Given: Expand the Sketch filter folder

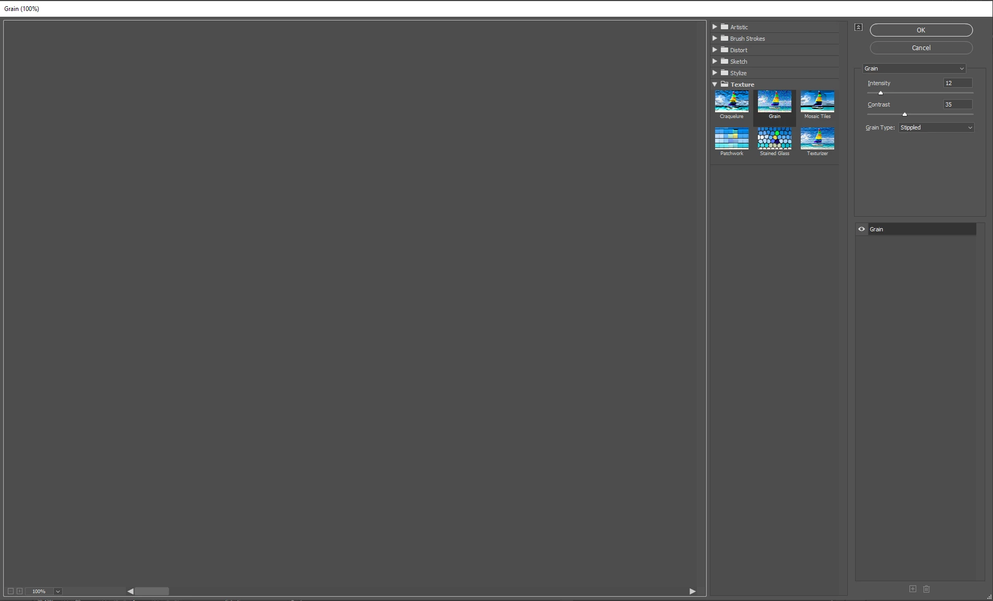Looking at the screenshot, I should 715,61.
